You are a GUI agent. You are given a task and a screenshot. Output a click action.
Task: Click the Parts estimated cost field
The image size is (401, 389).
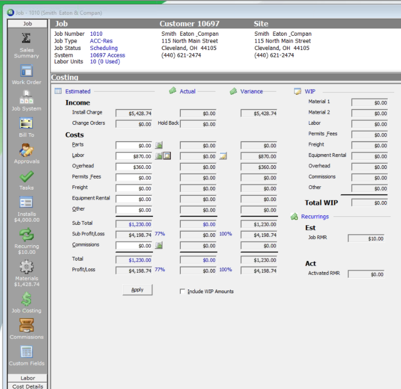point(133,145)
